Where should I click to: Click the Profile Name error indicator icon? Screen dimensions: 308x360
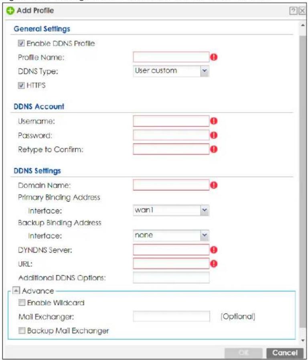(214, 57)
